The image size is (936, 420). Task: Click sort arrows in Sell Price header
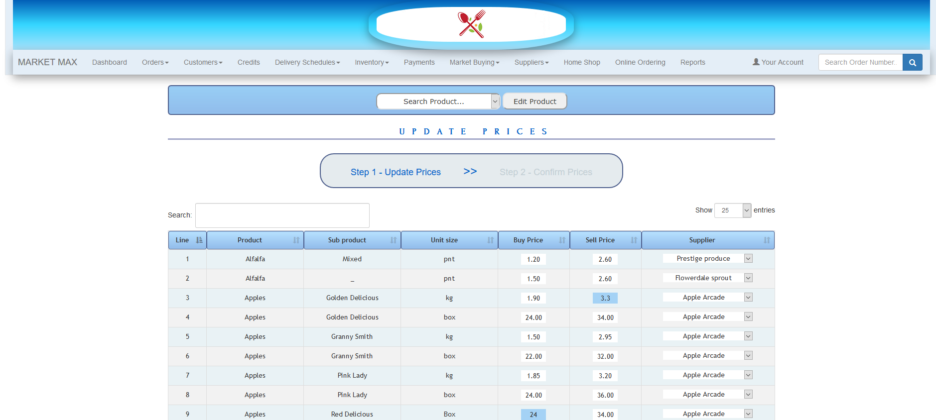(x=634, y=240)
